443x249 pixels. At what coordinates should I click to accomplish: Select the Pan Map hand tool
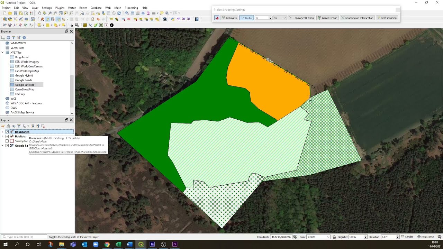(39, 13)
